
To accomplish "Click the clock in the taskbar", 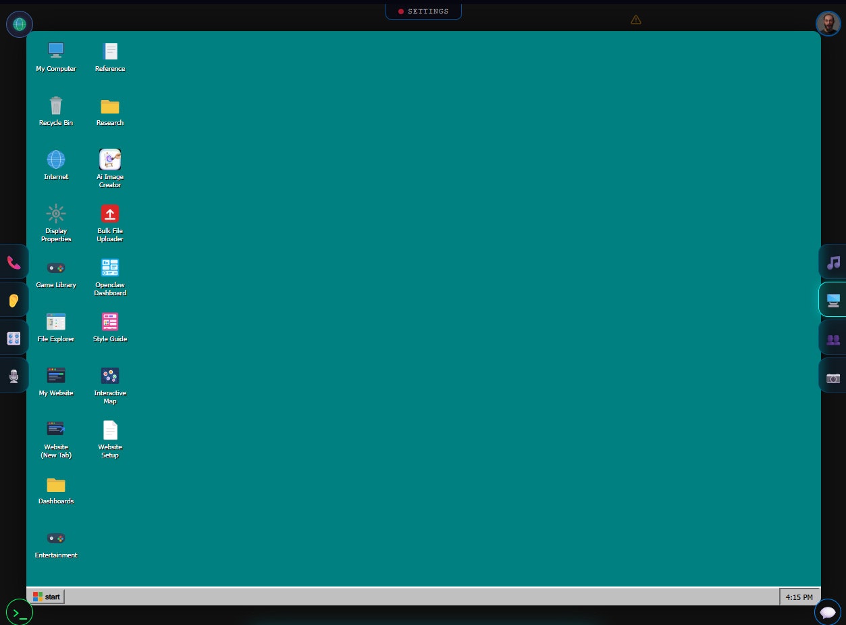I will coord(799,597).
